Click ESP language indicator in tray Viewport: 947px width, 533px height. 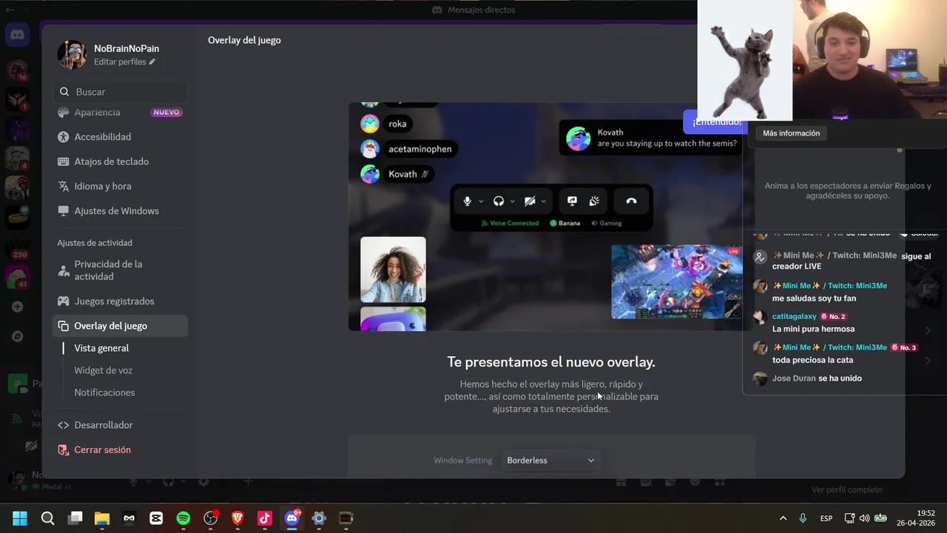(826, 518)
